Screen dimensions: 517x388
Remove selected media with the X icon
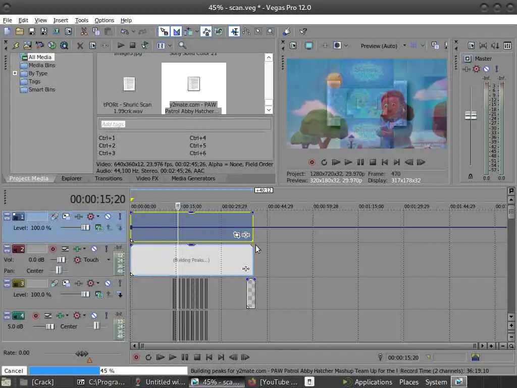click(80, 45)
